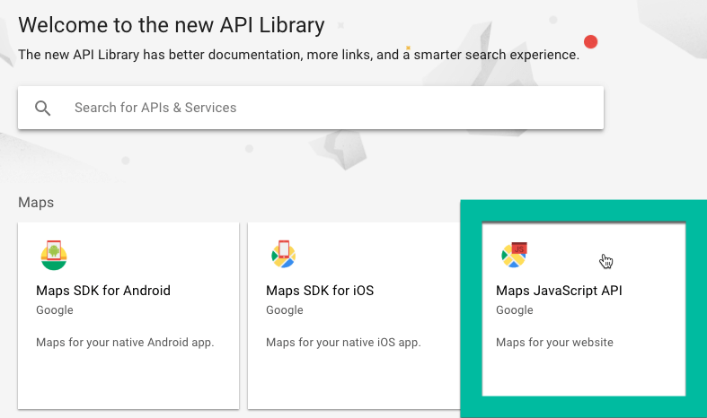
Task: Click "Maps for your website" description
Action: (554, 343)
